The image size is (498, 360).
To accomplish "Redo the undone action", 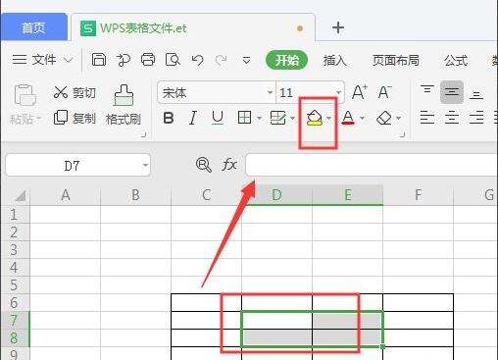I will [x=222, y=60].
